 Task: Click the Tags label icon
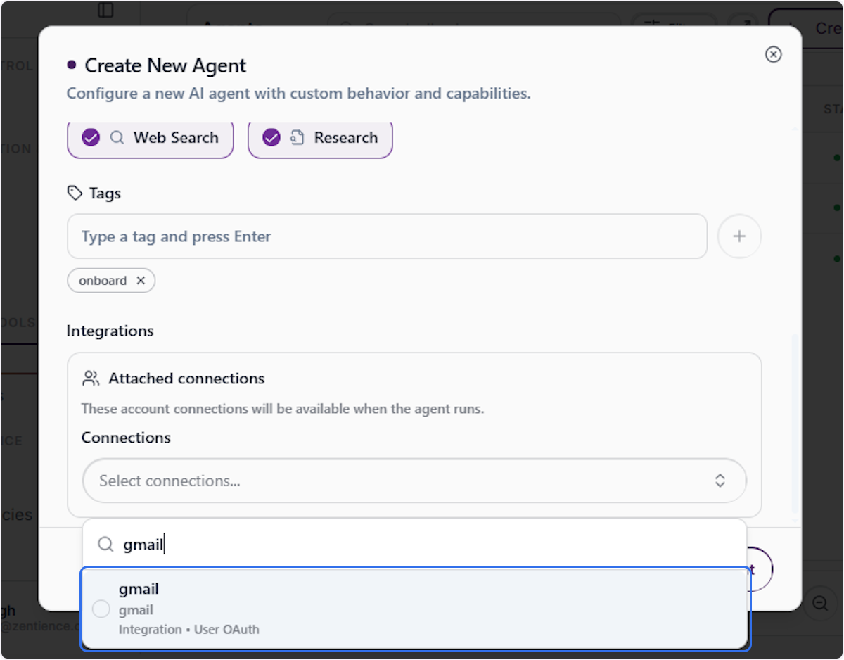(x=74, y=193)
